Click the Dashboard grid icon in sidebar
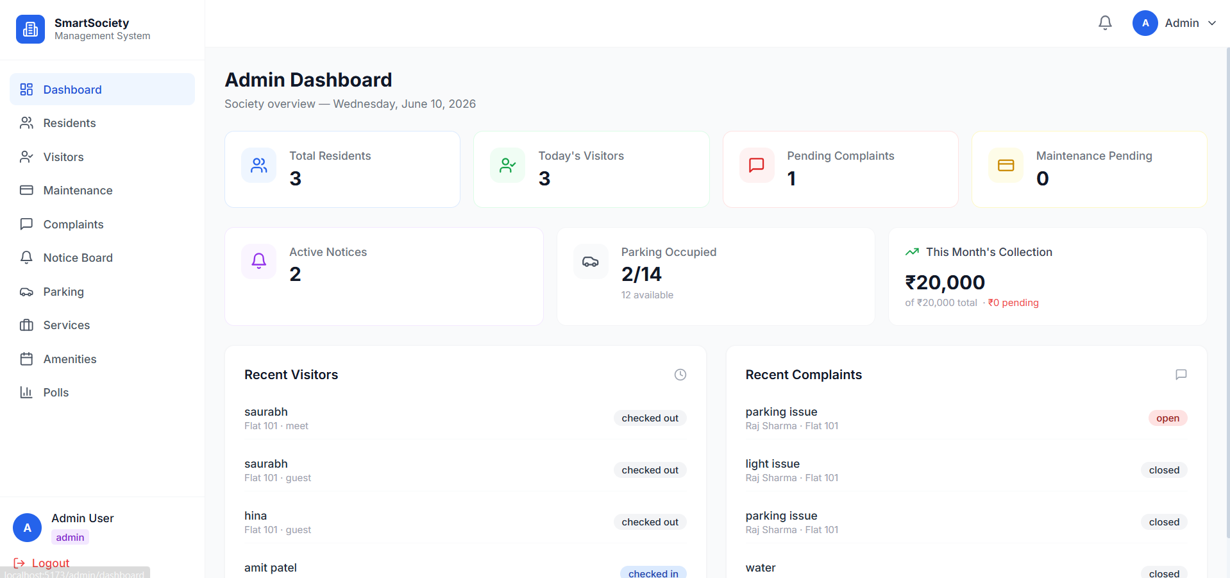Screen dimensions: 1230x578 (x=26, y=89)
